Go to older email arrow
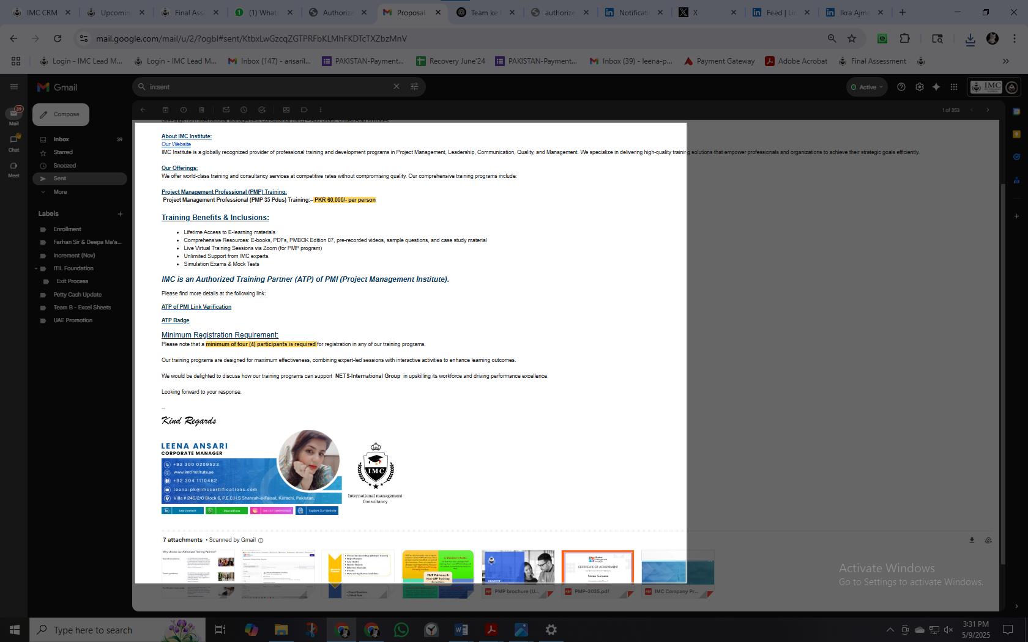 (988, 110)
